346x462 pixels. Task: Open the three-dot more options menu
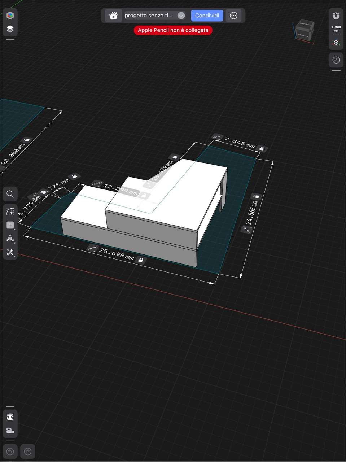click(x=233, y=16)
